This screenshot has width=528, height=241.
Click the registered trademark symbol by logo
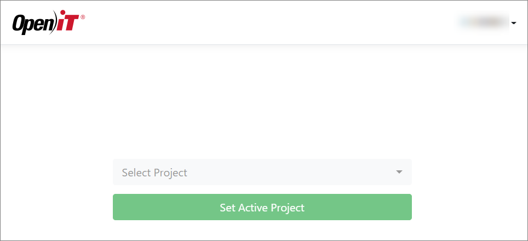point(83,18)
